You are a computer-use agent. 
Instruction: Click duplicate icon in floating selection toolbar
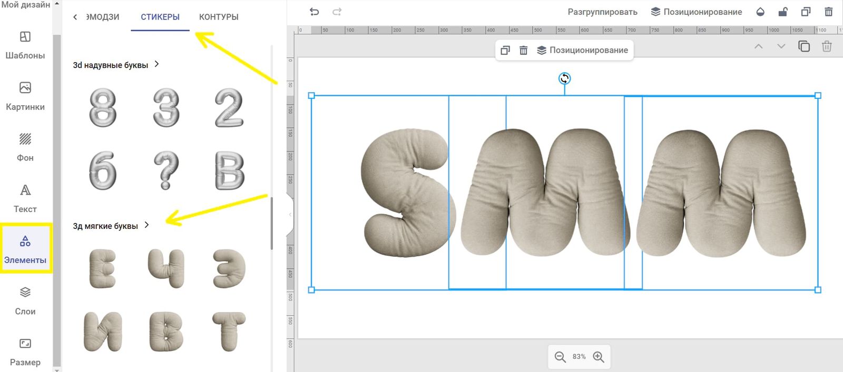pos(505,51)
